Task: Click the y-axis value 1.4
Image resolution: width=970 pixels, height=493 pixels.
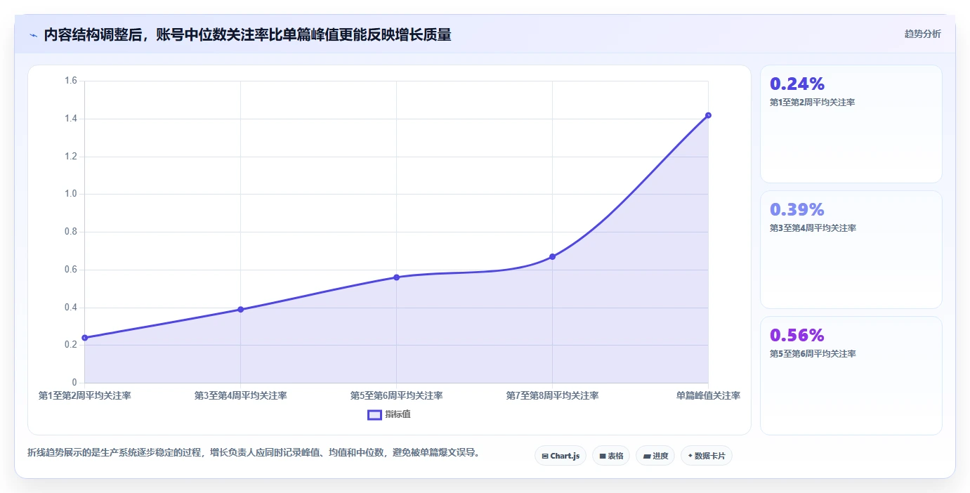Action: pos(70,119)
